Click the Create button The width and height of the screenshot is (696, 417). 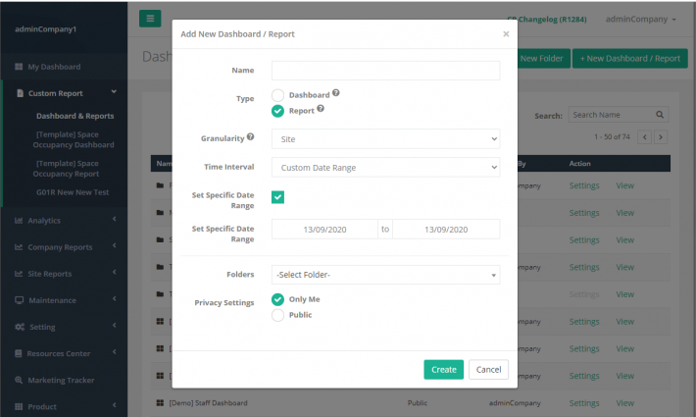443,370
